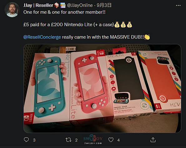Open the @JJayOnline handle link
Viewport: 186px width, 148px height.
pos(80,5)
